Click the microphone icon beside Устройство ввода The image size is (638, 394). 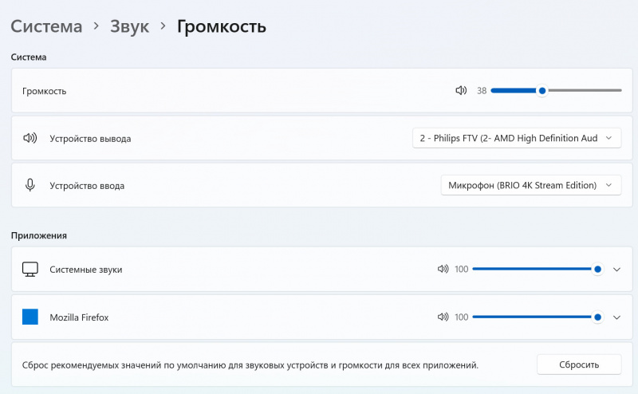pos(30,185)
